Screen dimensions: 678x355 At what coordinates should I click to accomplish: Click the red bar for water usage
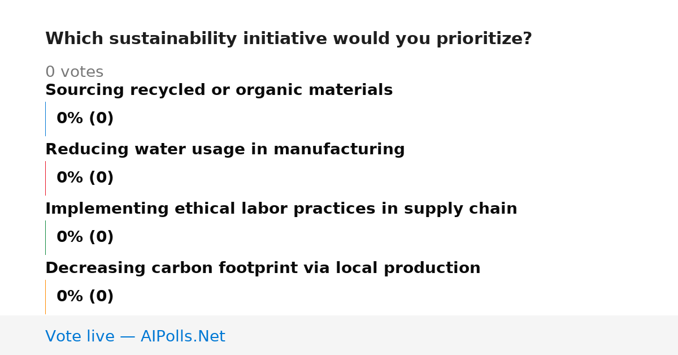[45, 178]
